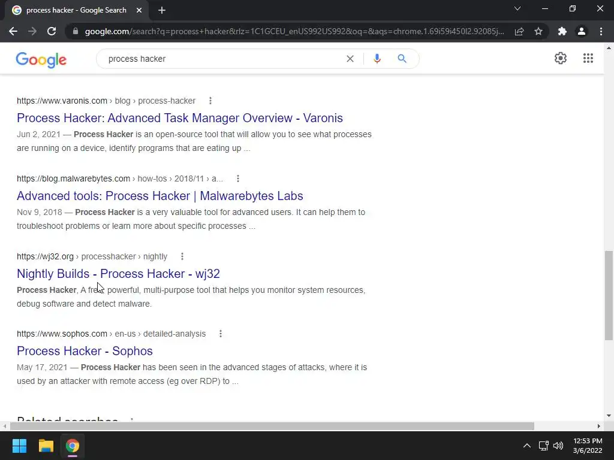Open Nightly Builds wj32 link
Viewport: 614px width, 460px height.
click(x=118, y=273)
